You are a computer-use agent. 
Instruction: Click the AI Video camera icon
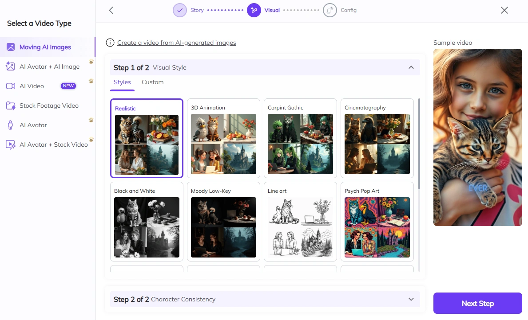click(x=11, y=86)
